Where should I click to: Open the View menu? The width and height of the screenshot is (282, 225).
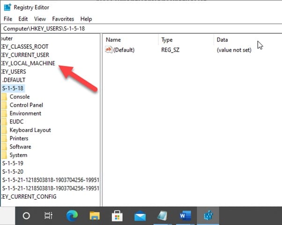click(x=40, y=19)
